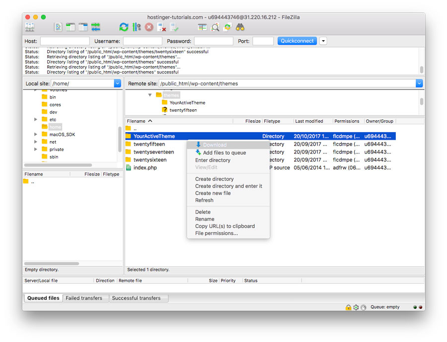This screenshot has width=447, height=342.
Task: Sort remote list by Filetype header
Action: pos(278,121)
